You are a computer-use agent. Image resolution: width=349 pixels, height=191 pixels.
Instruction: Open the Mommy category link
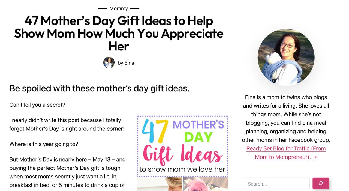point(118,8)
